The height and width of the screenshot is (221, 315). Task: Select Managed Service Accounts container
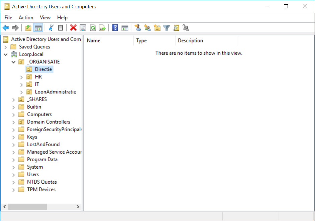(x=54, y=152)
